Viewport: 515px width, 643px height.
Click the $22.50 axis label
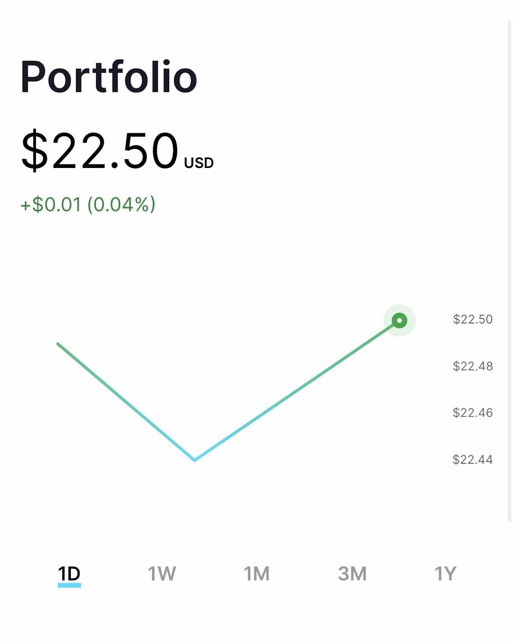point(473,319)
